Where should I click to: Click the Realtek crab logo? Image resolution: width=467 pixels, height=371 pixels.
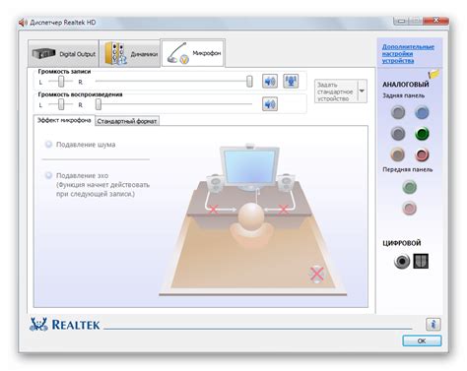click(x=38, y=325)
